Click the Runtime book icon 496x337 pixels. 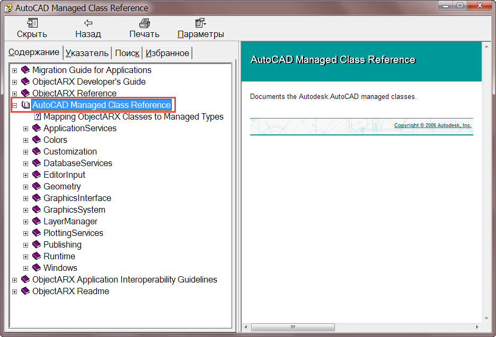coord(37,256)
